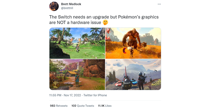View the 983 Retweets list
The image size is (211, 110).
[x=59, y=106]
